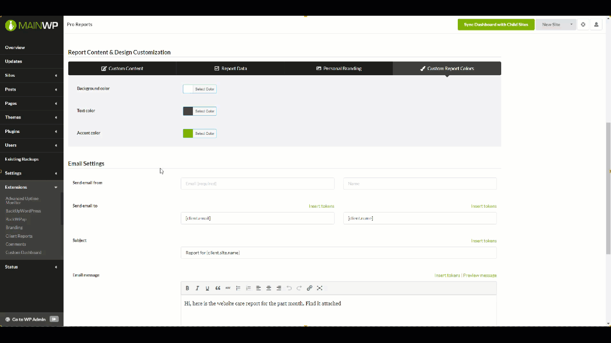Undo the last edit in the message
Image resolution: width=611 pixels, height=343 pixels.
click(289, 288)
